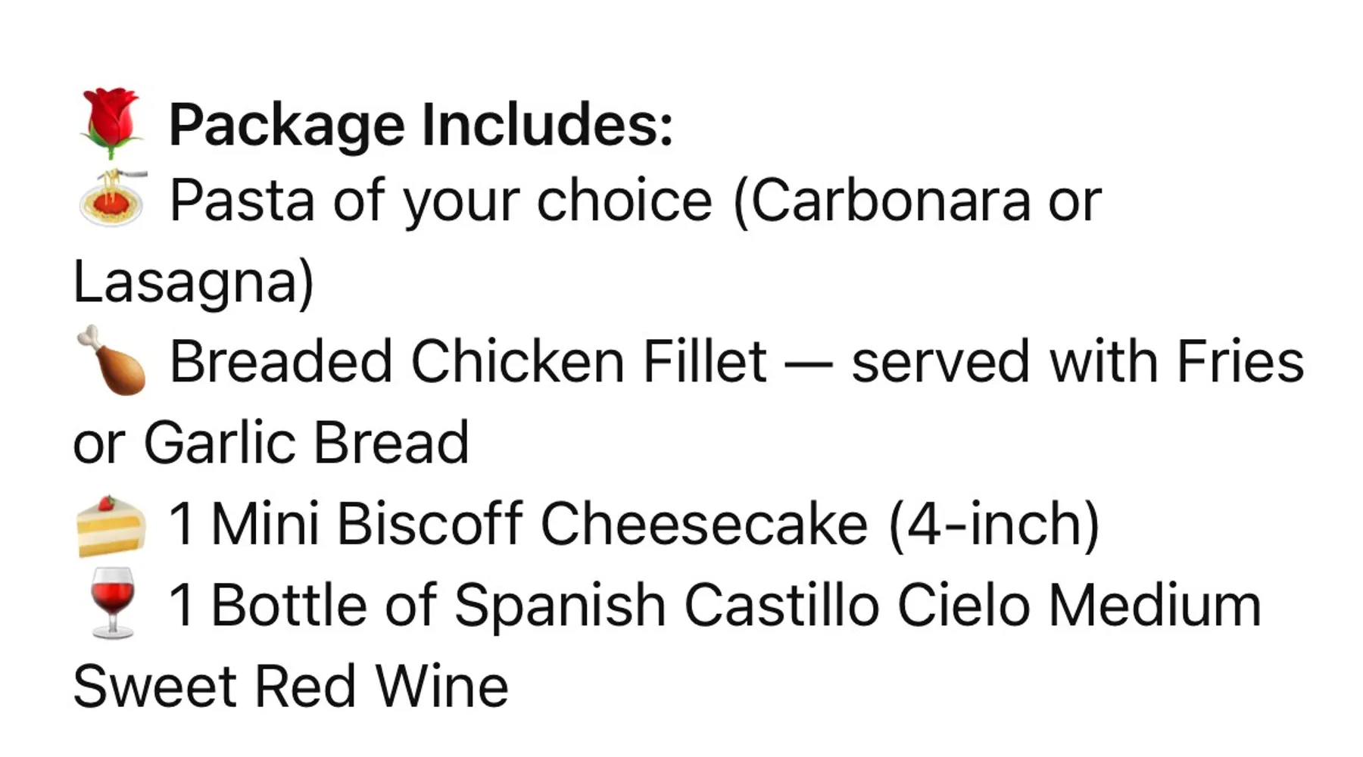The height and width of the screenshot is (757, 1363).
Task: Click the chicken drumstick emoji
Action: [112, 360]
